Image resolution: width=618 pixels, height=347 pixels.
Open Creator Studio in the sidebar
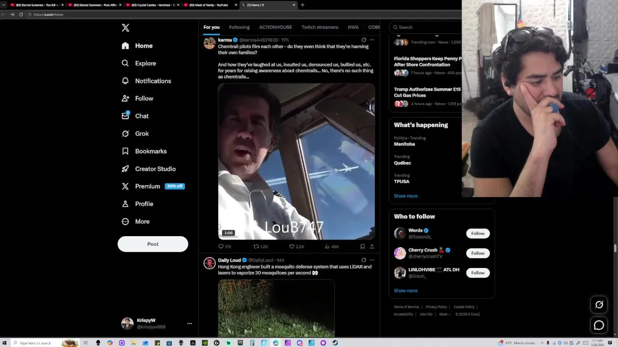(x=149, y=169)
